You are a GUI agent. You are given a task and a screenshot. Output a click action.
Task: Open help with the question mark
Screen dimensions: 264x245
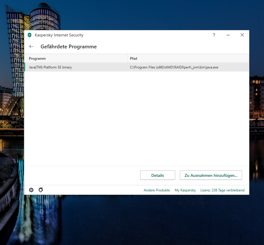(x=214, y=35)
